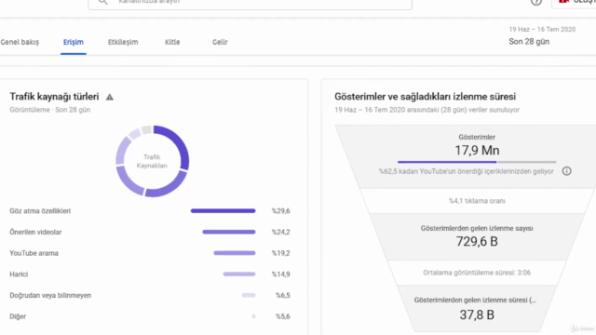Click the Gösterimler progress bar in funnel
The image size is (596, 335).
click(x=477, y=162)
